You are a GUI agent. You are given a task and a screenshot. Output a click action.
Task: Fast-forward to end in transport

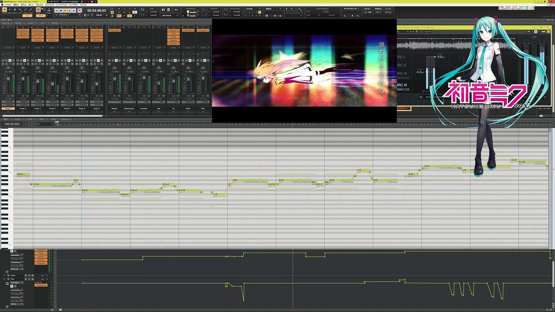[74, 10]
